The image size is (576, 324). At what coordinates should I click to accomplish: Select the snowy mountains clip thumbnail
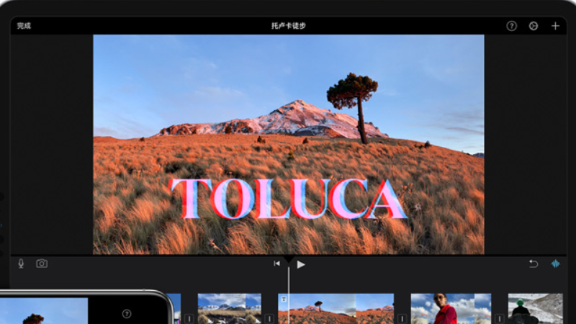[229, 309]
